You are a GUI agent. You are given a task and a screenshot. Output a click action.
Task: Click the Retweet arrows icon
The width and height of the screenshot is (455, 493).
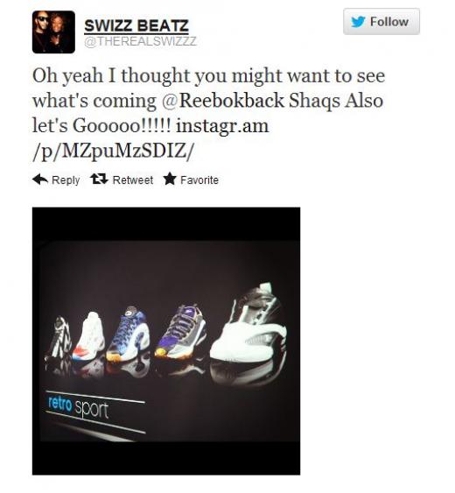point(99,179)
